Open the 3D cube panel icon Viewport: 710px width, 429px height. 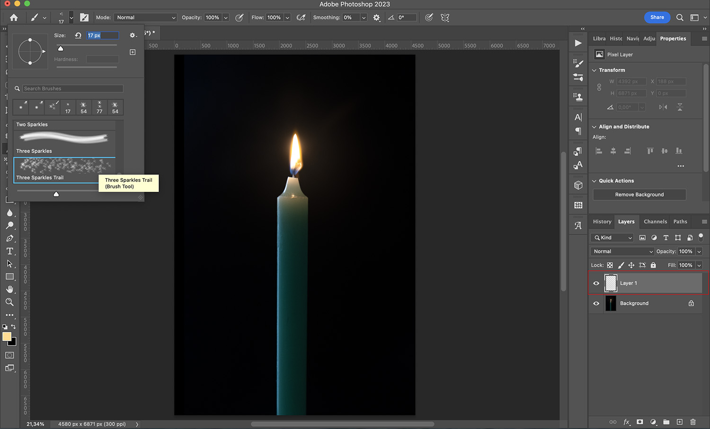click(578, 185)
